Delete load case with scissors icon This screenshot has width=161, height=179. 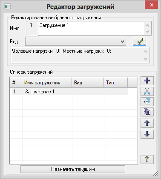(x=147, y=91)
